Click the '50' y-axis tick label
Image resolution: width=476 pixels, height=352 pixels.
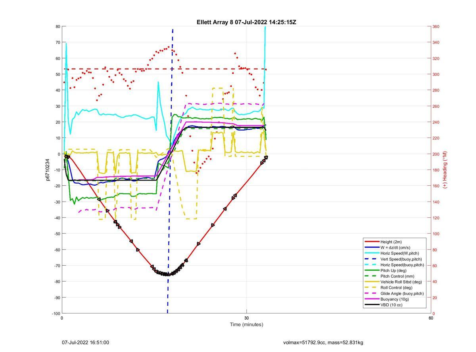(58, 74)
